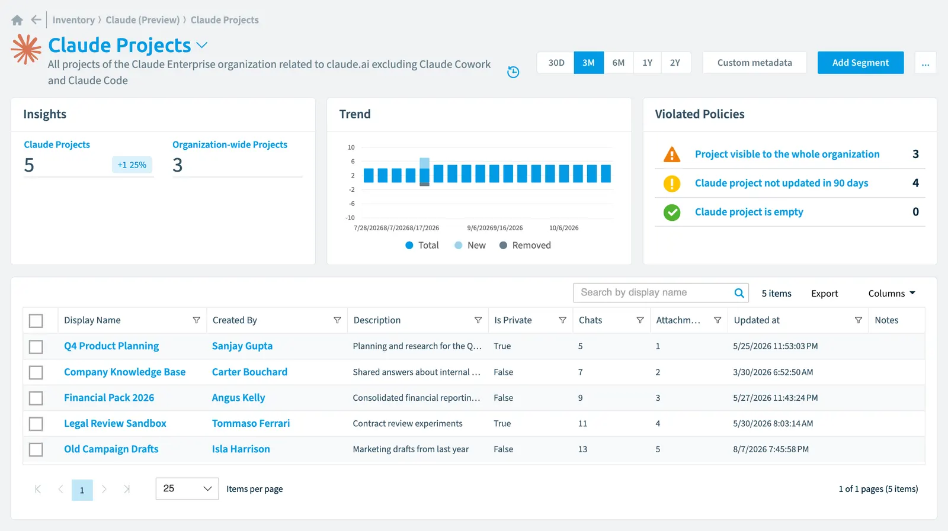Go to the last page arrow
The height and width of the screenshot is (531, 948).
126,489
